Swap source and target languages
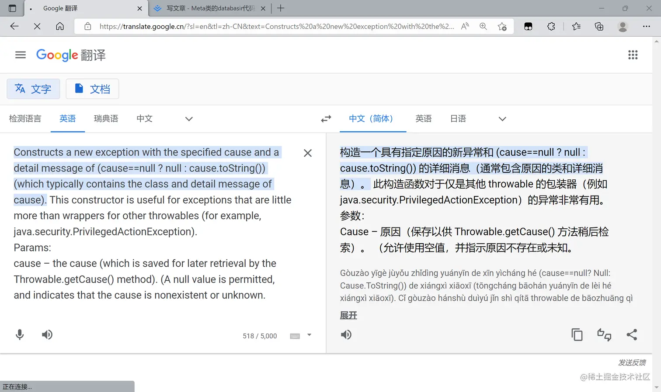The width and height of the screenshot is (661, 392). (x=326, y=119)
